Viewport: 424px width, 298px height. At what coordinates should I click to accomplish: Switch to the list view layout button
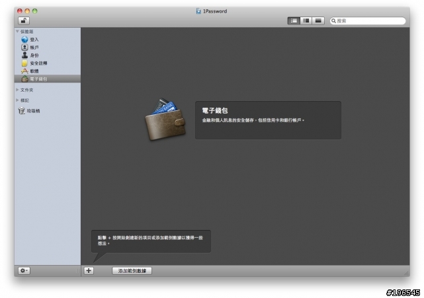click(294, 20)
